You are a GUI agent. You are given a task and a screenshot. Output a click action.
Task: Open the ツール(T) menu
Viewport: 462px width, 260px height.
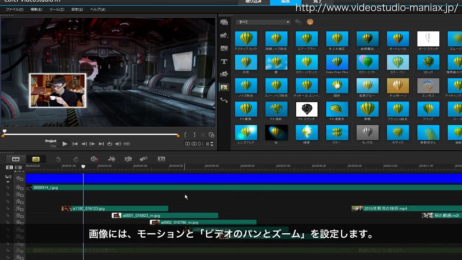click(x=57, y=9)
